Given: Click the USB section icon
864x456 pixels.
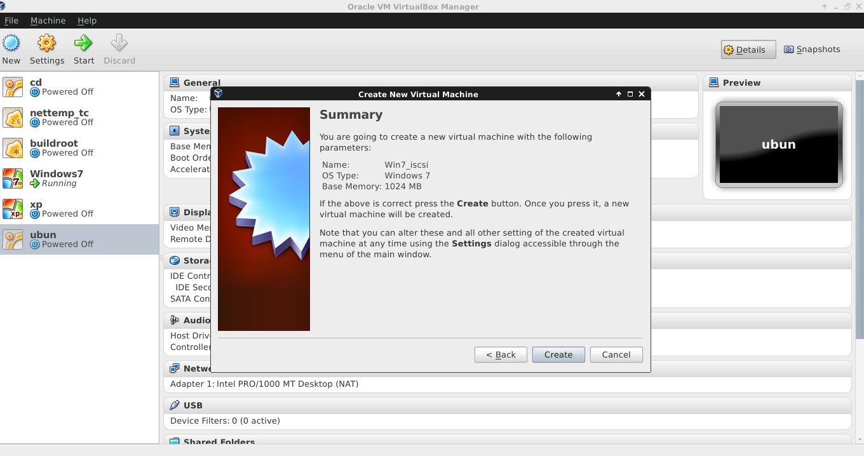Looking at the screenshot, I should pos(174,405).
